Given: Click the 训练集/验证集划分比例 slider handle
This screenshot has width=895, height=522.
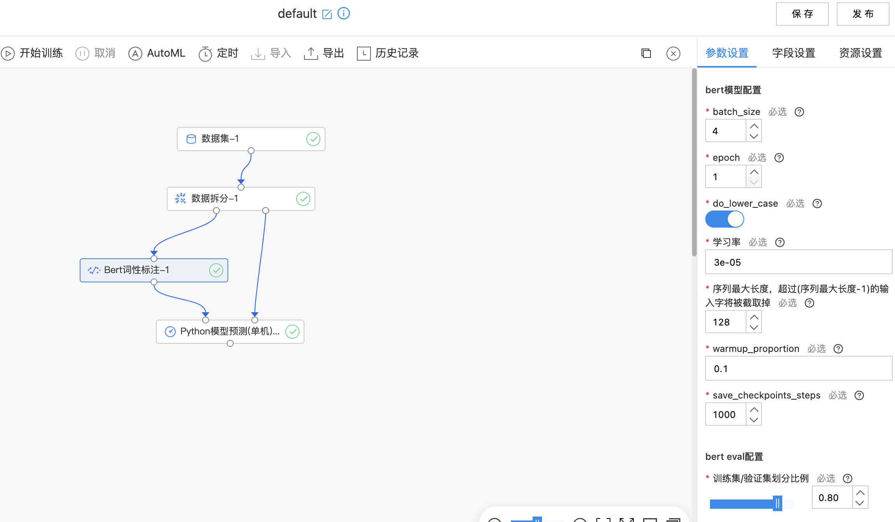Looking at the screenshot, I should click(x=778, y=504).
